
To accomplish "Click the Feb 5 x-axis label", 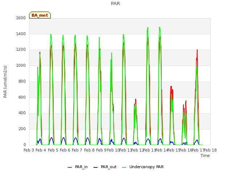I will click(x=53, y=150).
